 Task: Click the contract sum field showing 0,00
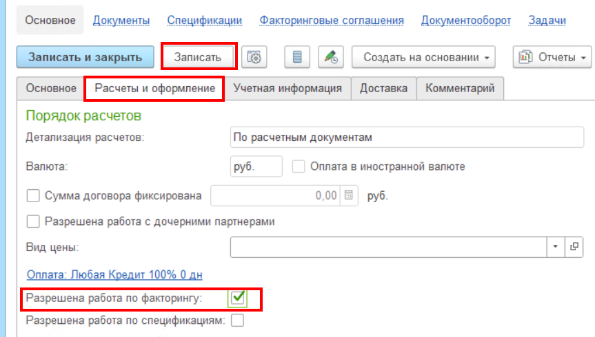coord(276,195)
